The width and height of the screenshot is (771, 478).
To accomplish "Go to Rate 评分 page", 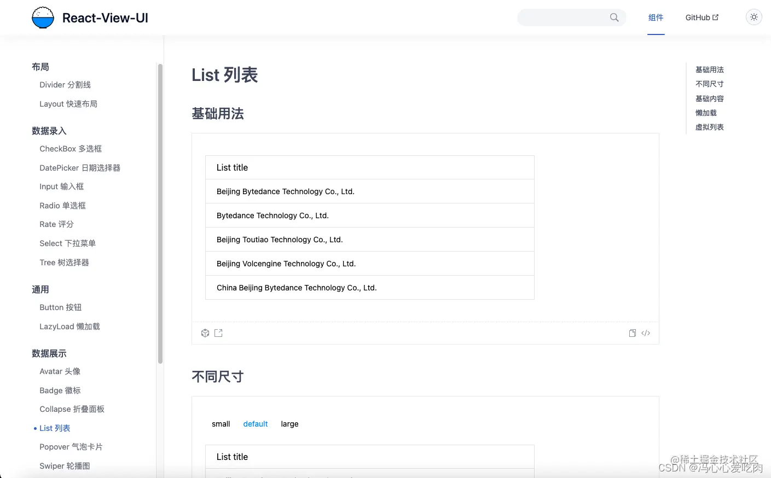I will click(56, 224).
